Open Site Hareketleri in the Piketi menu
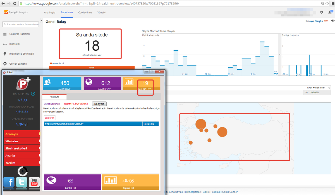Viewport: 335px width, 195px height. (22, 148)
